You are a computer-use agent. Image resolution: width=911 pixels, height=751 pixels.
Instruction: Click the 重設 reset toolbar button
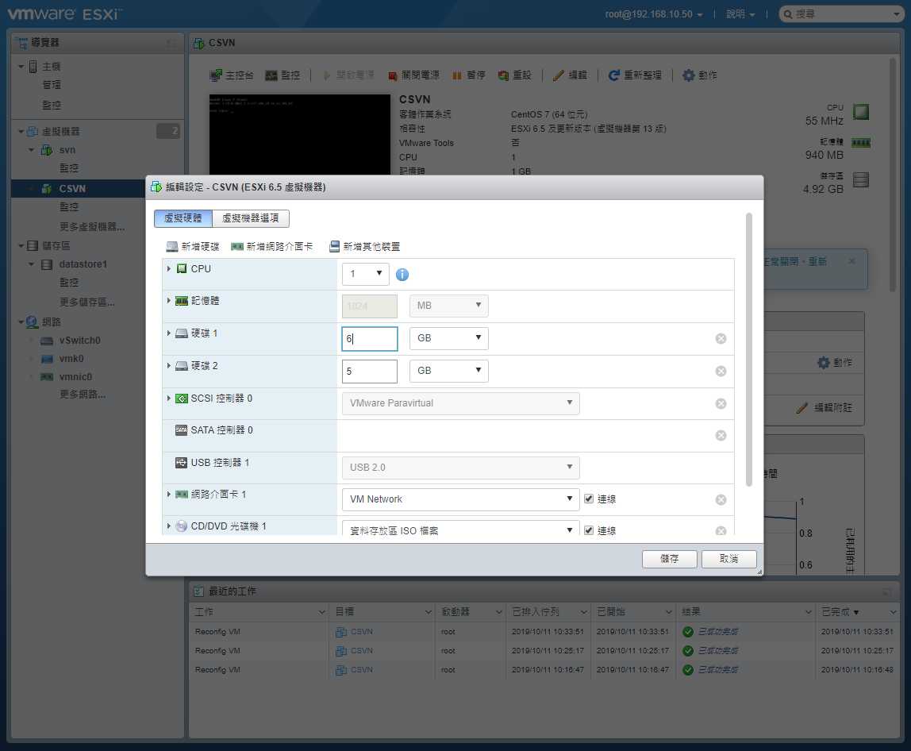click(515, 75)
